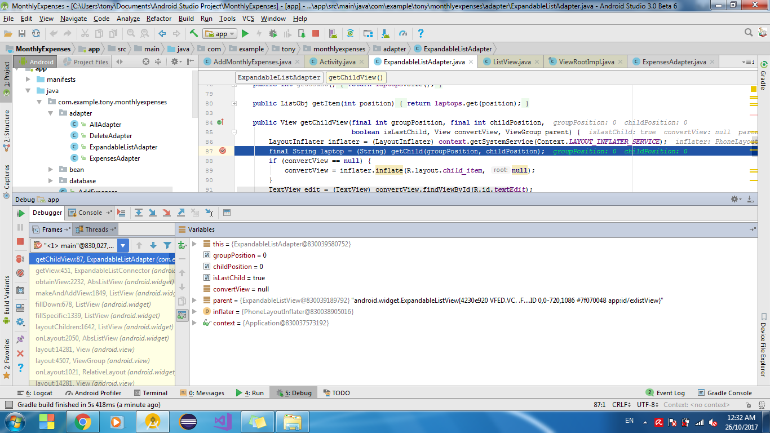Image resolution: width=770 pixels, height=433 pixels.
Task: Open File Explorer from the taskbar
Action: coord(293,422)
